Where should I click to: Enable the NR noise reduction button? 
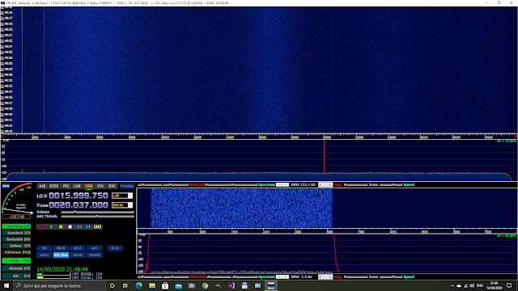[45, 248]
